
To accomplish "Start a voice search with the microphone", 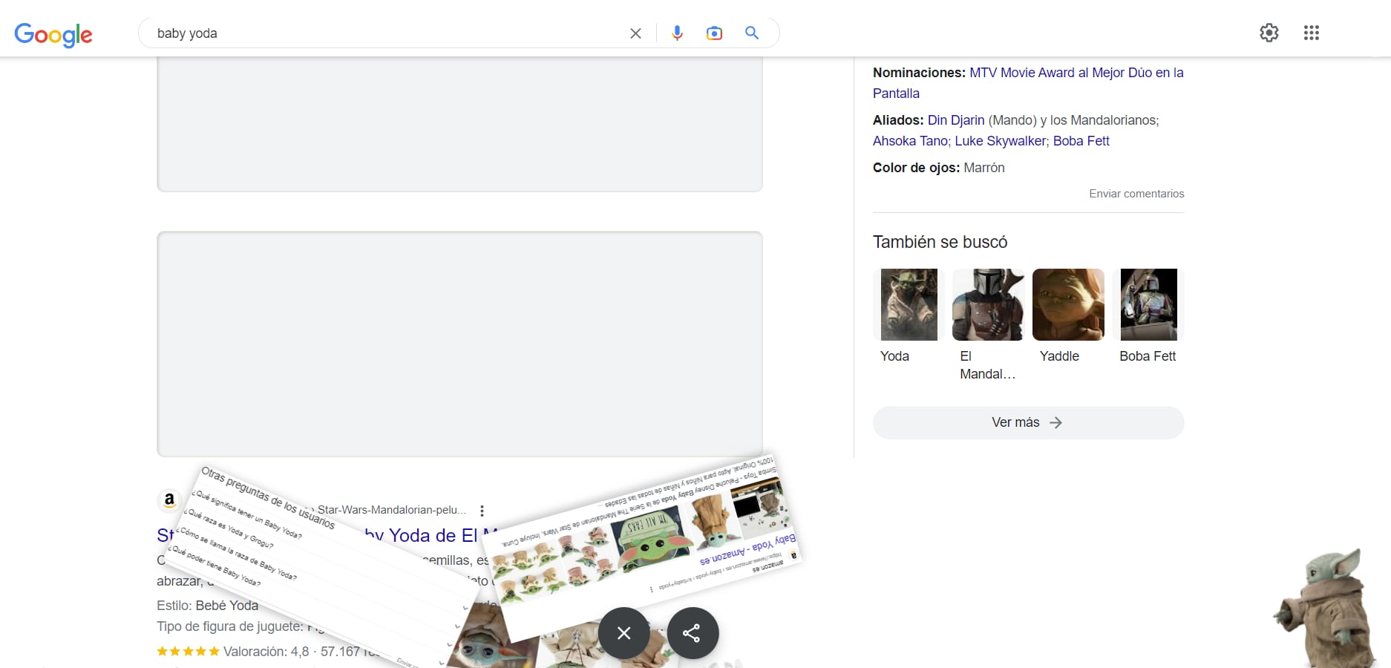I will 677,33.
